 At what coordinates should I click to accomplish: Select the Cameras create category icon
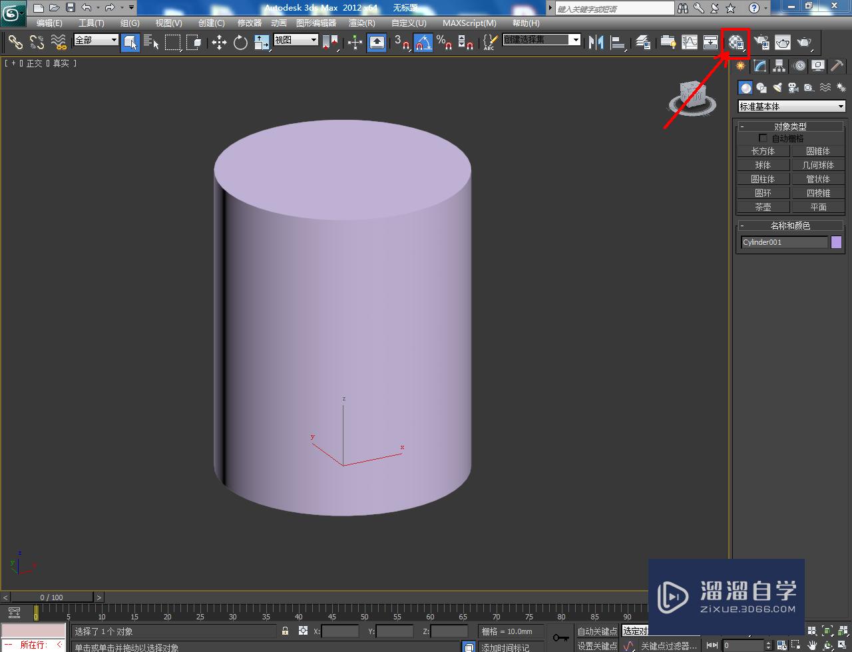point(793,88)
